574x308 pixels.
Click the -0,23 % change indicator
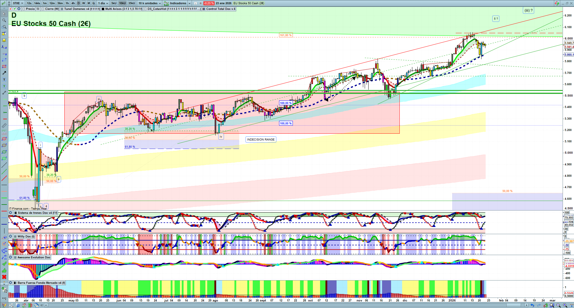[x=209, y=3]
